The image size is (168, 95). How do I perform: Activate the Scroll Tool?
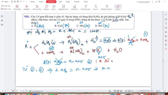6,6
